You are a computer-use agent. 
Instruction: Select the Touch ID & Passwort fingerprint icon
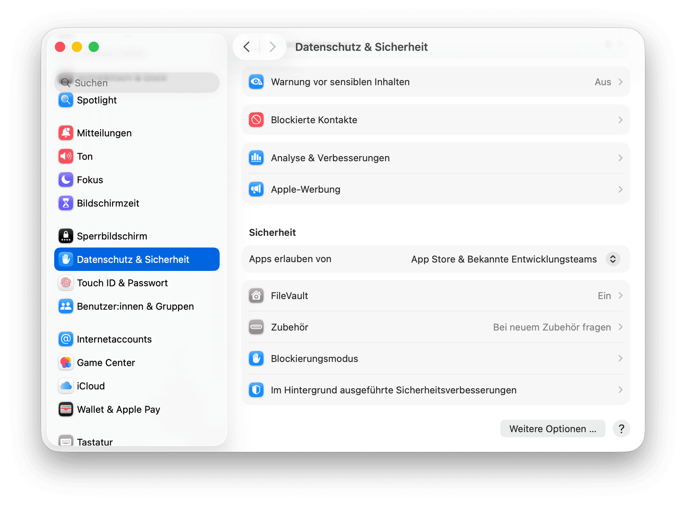click(66, 283)
